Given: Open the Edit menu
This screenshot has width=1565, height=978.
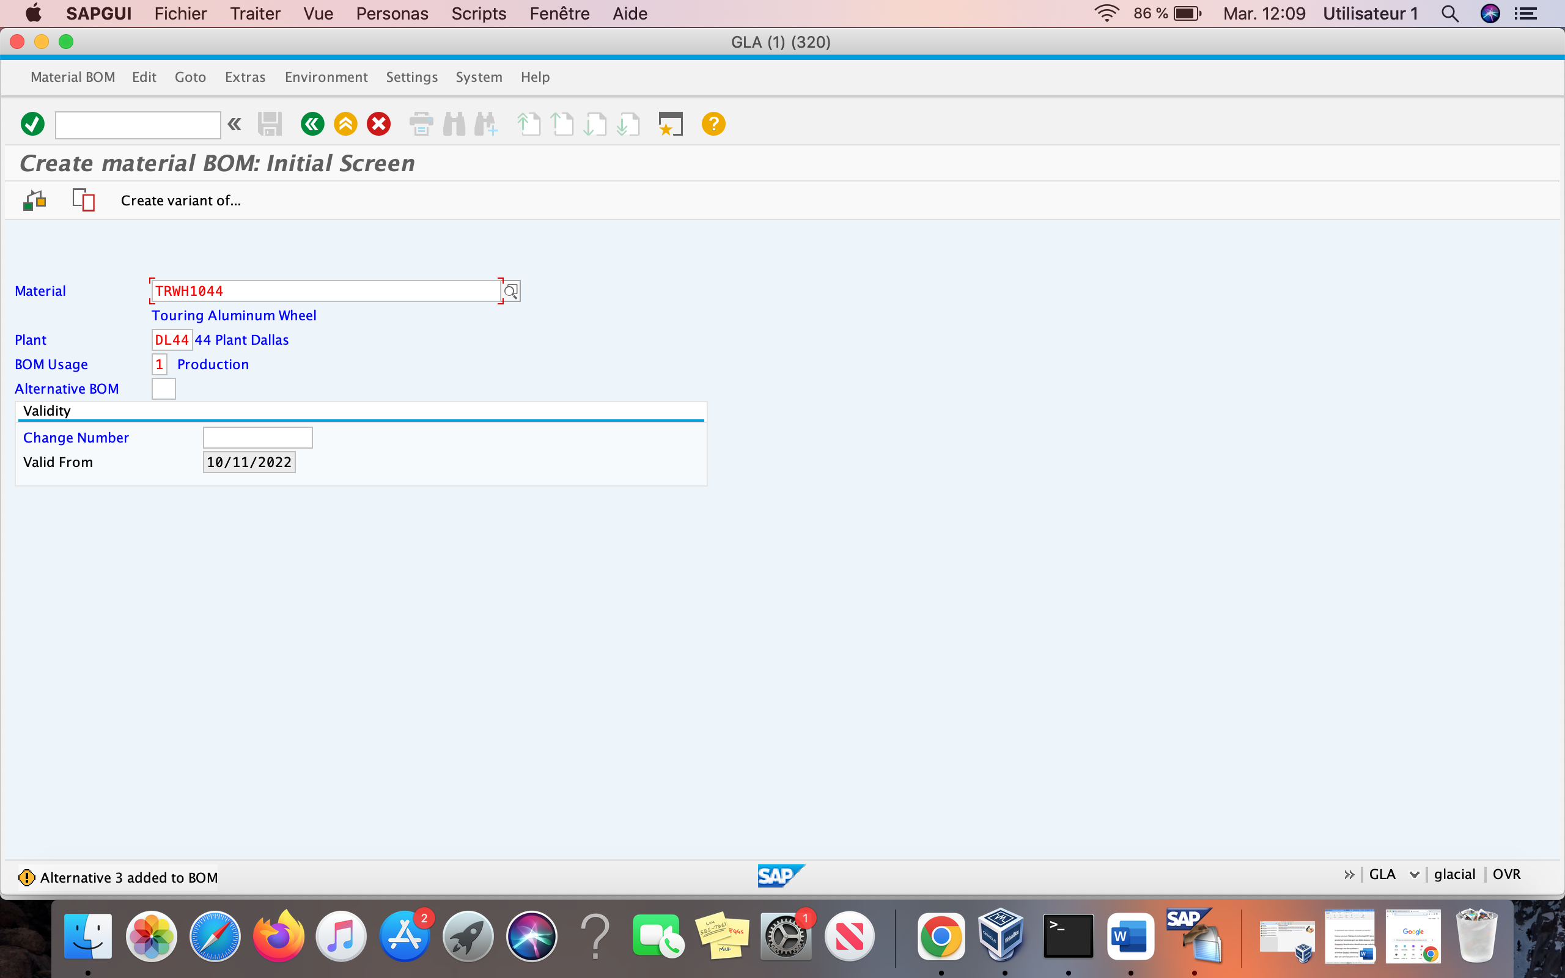Looking at the screenshot, I should click(x=144, y=77).
